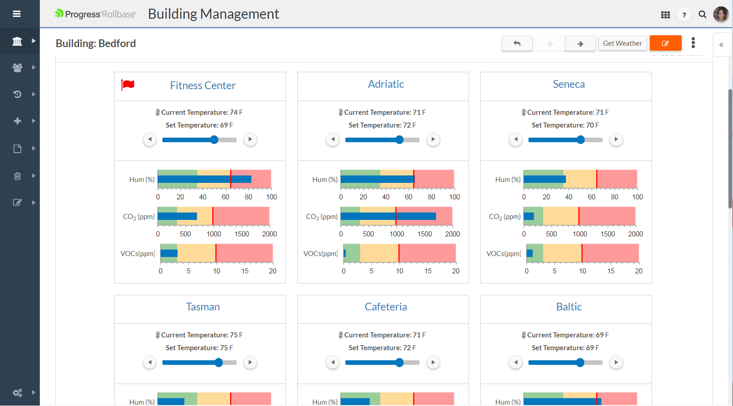Click the history clock icon in the sidebar
The width and height of the screenshot is (733, 406).
coord(17,94)
